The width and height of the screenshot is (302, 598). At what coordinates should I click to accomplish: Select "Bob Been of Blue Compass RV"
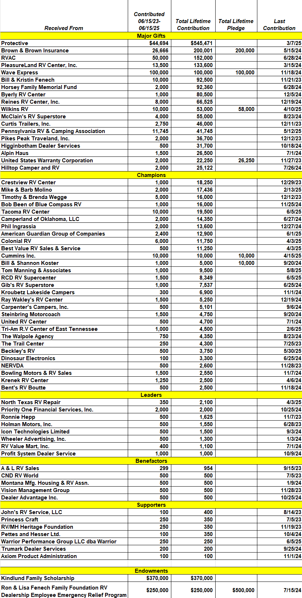(x=41, y=204)
